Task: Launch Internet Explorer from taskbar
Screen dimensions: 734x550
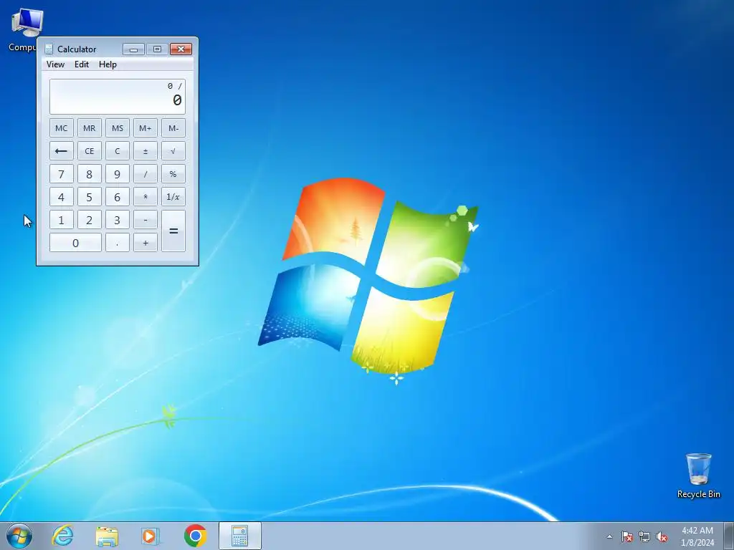Action: pos(63,536)
